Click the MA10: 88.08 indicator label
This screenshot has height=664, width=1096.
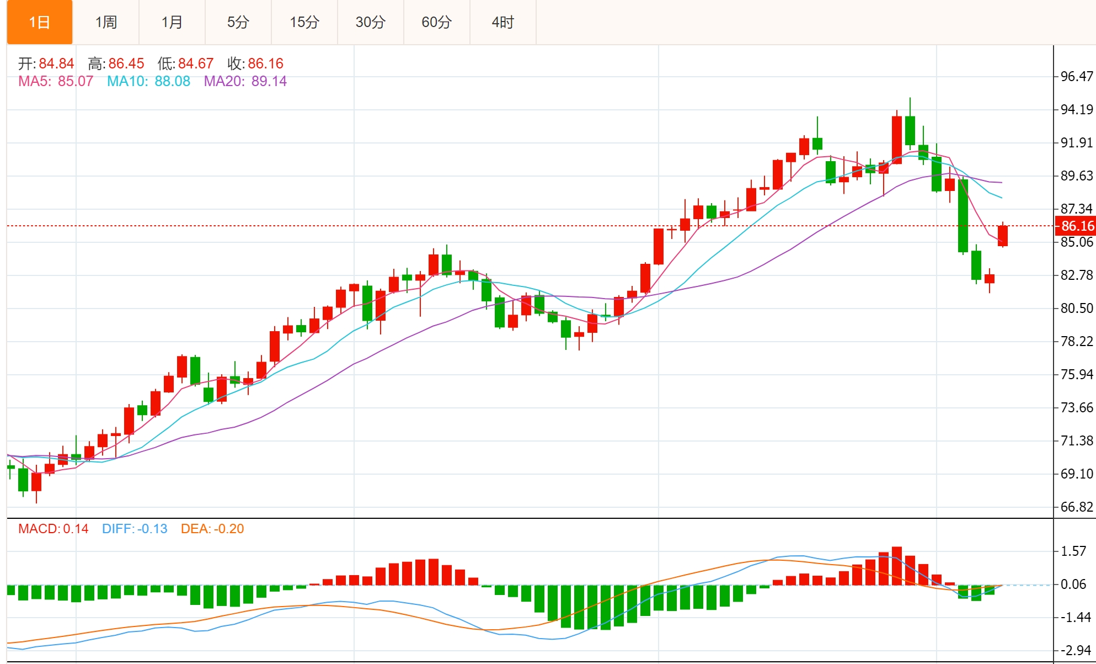148,81
